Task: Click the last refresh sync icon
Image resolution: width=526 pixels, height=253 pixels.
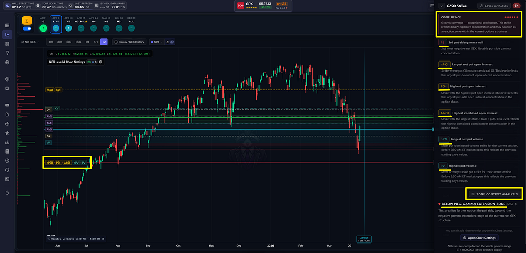Action: (70, 5)
